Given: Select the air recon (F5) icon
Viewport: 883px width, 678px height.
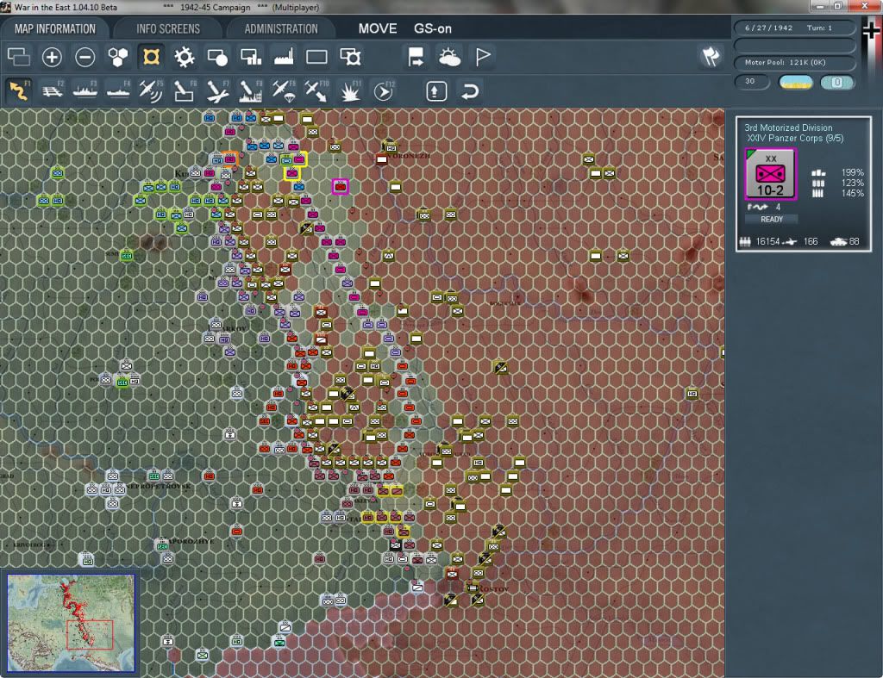Looking at the screenshot, I should (x=151, y=90).
